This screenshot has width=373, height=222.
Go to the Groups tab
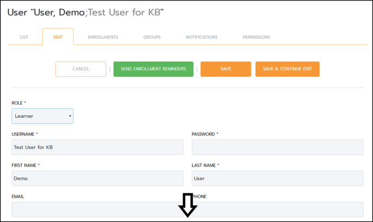point(152,37)
